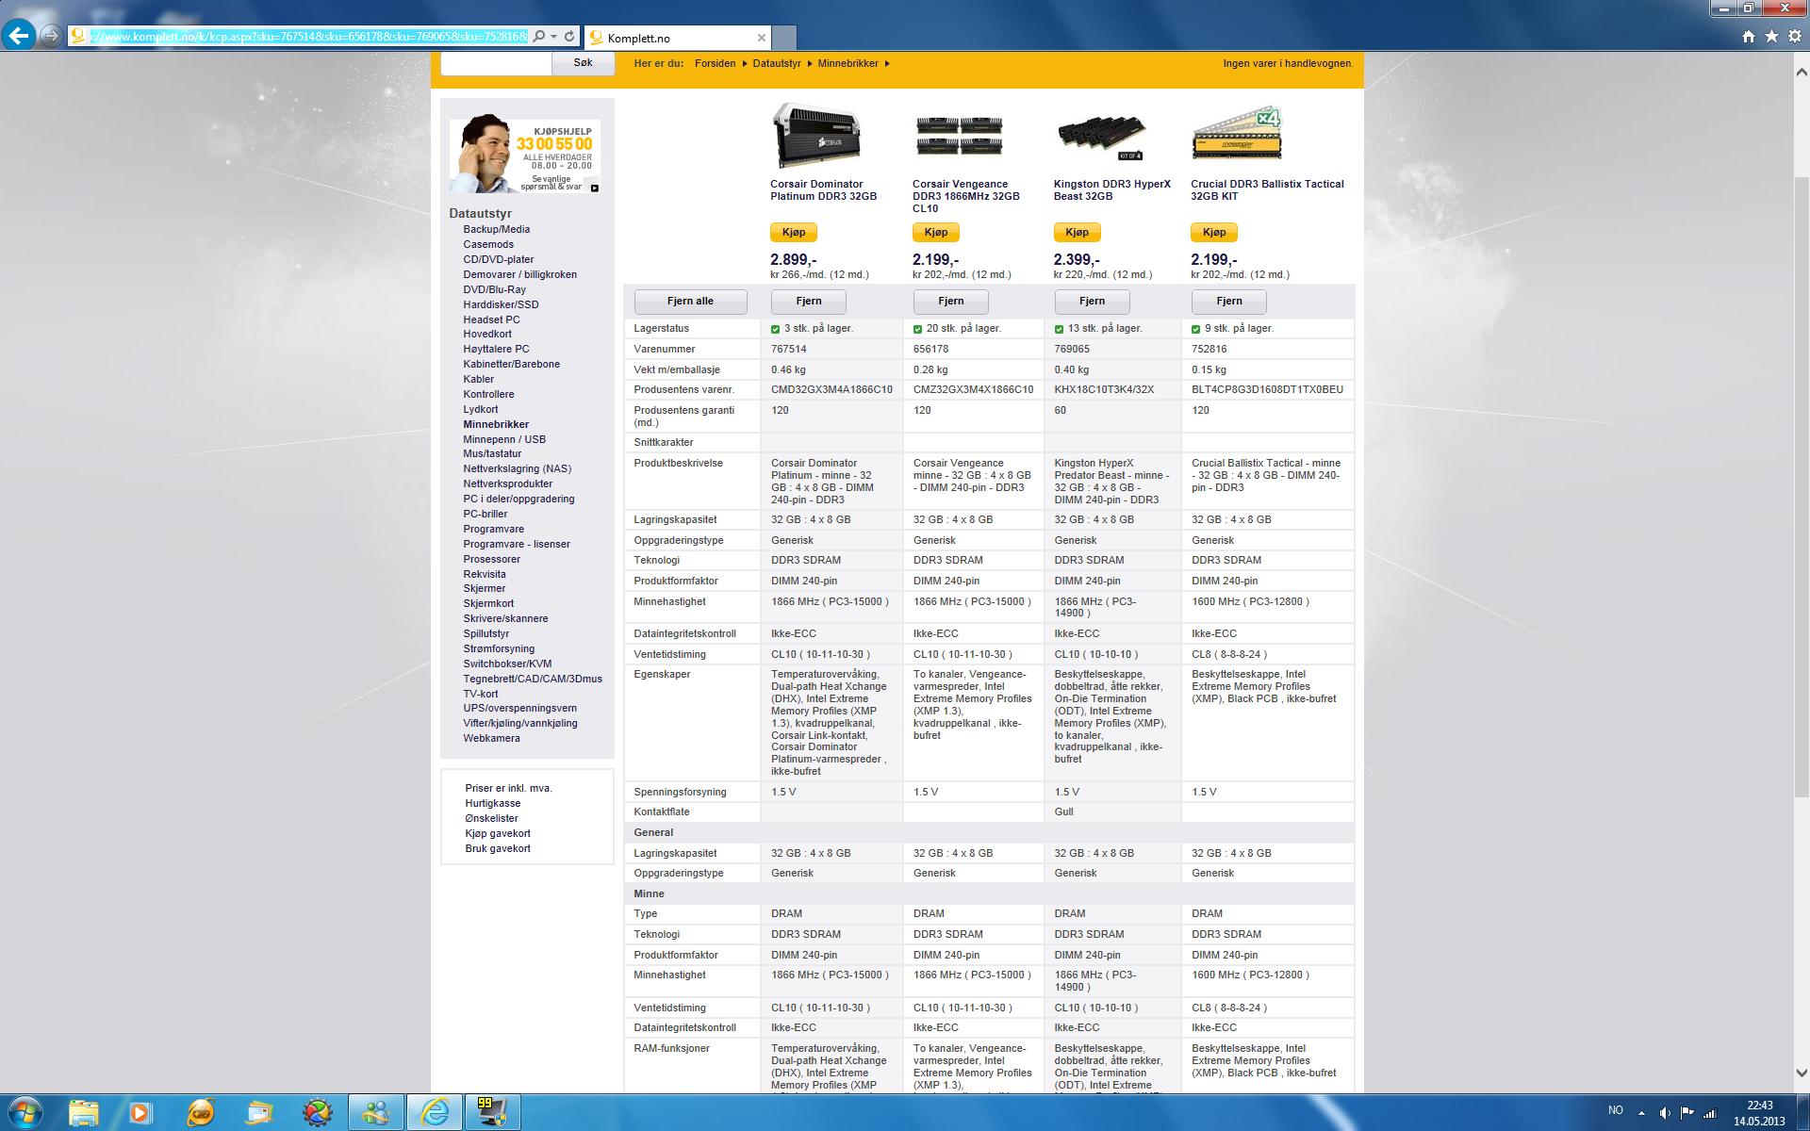Image resolution: width=1810 pixels, height=1131 pixels.
Task: Open Ønskelister link
Action: tap(491, 818)
